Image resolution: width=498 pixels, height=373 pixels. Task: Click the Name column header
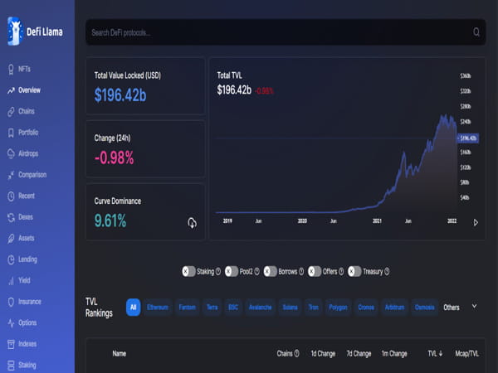[119, 354]
